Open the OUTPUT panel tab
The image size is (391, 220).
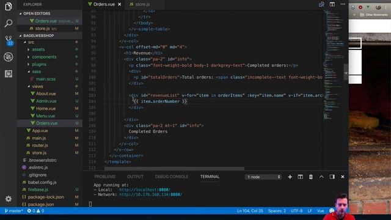[135, 177]
